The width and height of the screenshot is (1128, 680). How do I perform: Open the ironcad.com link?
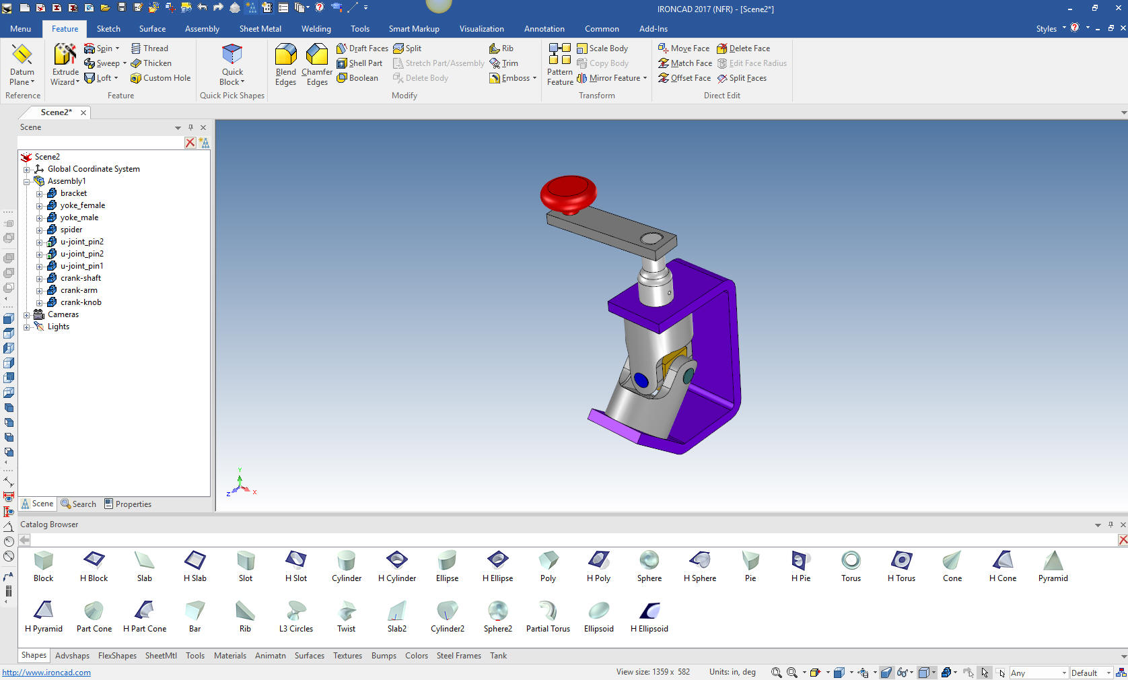pos(46,673)
